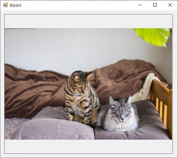The width and height of the screenshot is (178, 158).
Task: Click the green leaf in the photo
Action: (x=153, y=36)
